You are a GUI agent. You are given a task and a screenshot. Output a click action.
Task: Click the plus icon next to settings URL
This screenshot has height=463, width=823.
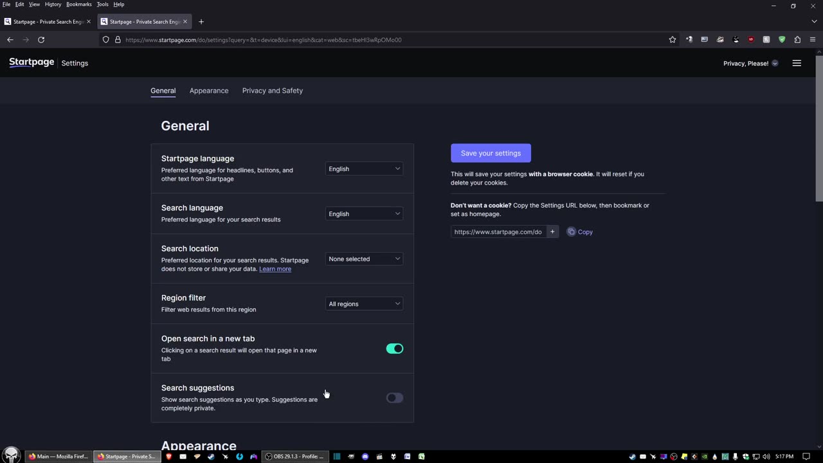tap(552, 232)
